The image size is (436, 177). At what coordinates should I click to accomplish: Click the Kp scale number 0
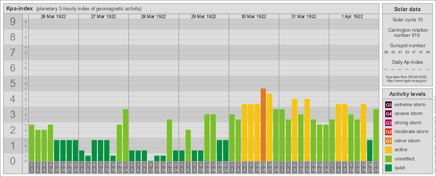click(x=13, y=161)
